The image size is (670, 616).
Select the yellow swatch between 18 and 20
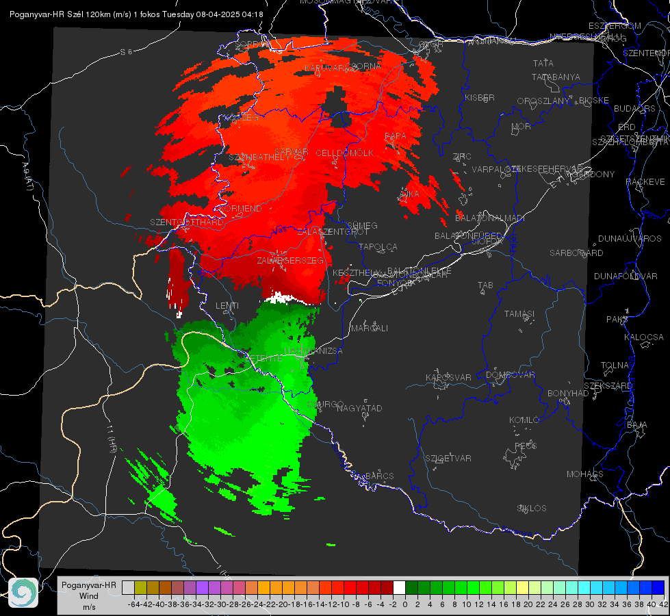coord(523,588)
